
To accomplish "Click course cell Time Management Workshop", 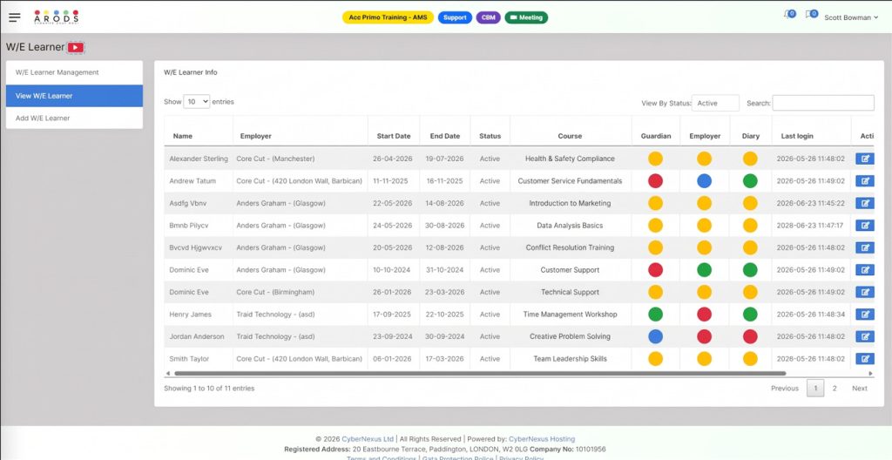I will 570,315.
